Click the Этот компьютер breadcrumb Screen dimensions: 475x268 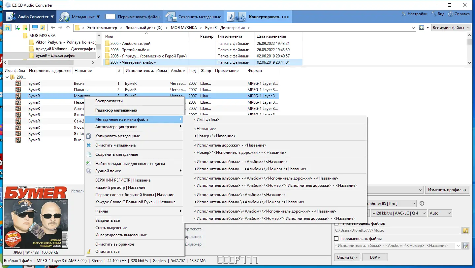pos(102,28)
